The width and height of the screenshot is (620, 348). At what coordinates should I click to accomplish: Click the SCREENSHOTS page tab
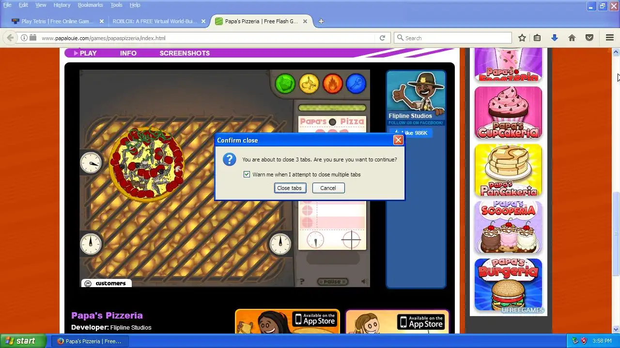[x=185, y=53]
